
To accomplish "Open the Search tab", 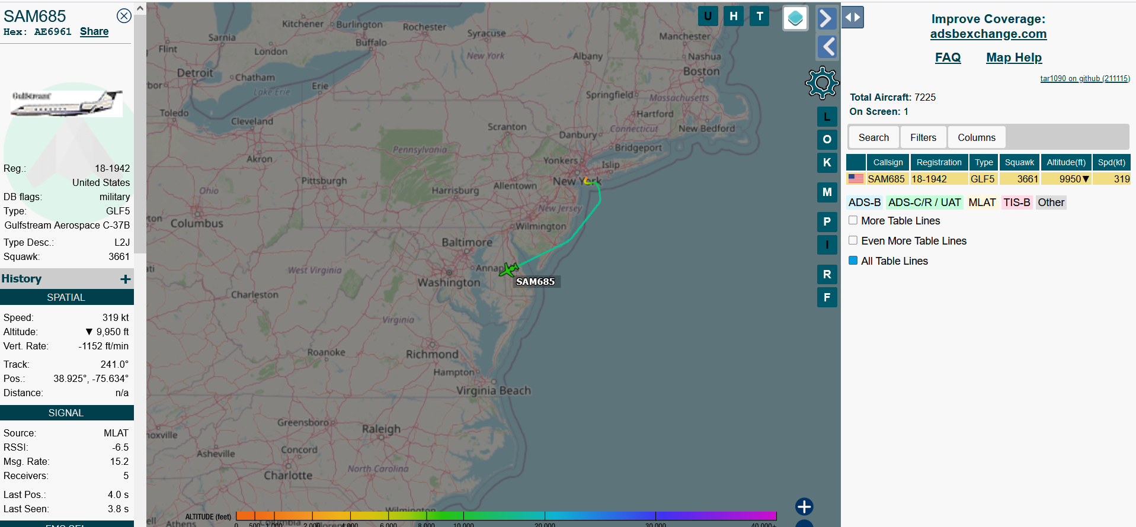I will [x=873, y=137].
